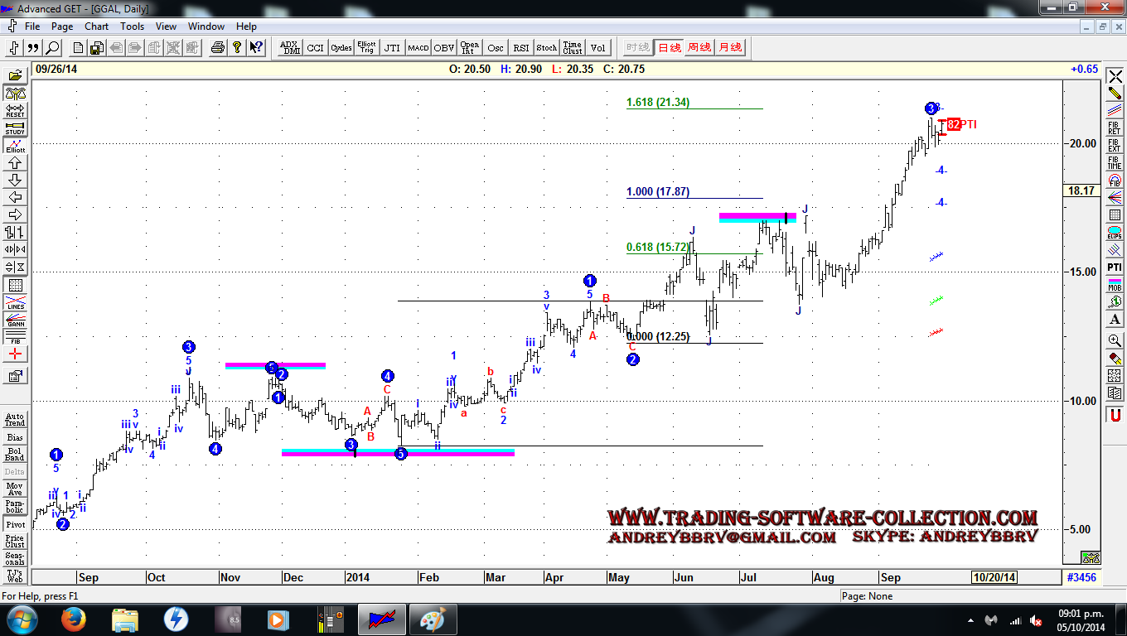Image resolution: width=1127 pixels, height=636 pixels.
Task: Switch to the weekly chart period button
Action: click(x=699, y=48)
